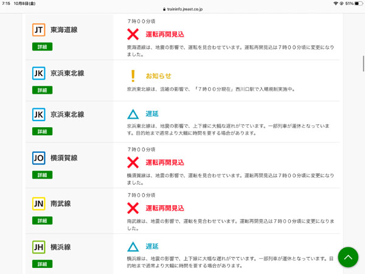Open 詳細 details for 横須賀線

(x=43, y=175)
